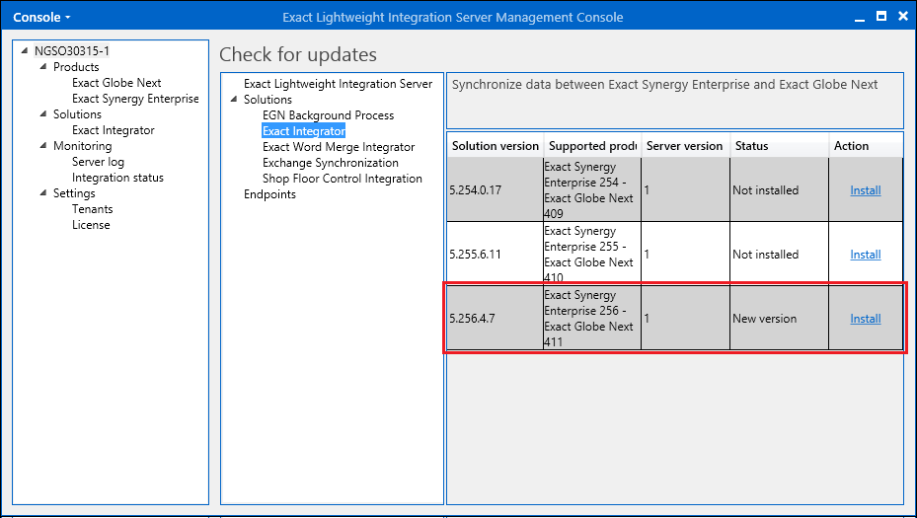Open Exact Synergy Enterprise product

tap(135, 99)
